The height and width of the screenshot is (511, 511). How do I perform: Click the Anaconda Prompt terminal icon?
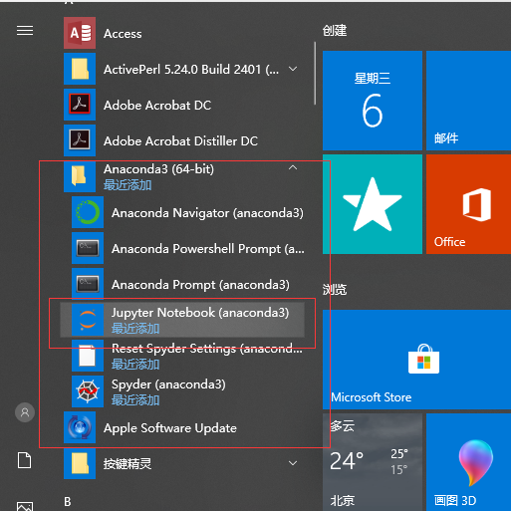[88, 284]
